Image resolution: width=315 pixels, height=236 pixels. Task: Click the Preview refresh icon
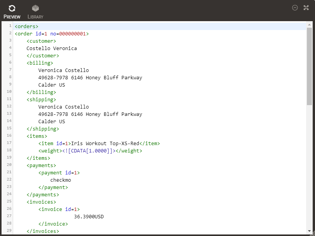12,8
